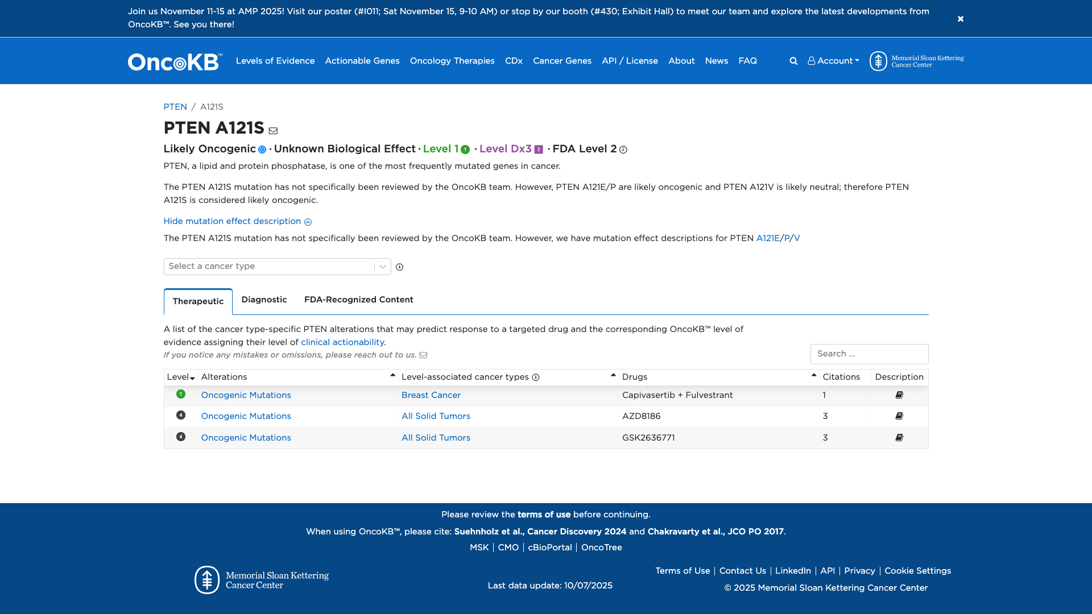The width and height of the screenshot is (1092, 614).
Task: Open the search magnifier in the navbar
Action: (793, 61)
